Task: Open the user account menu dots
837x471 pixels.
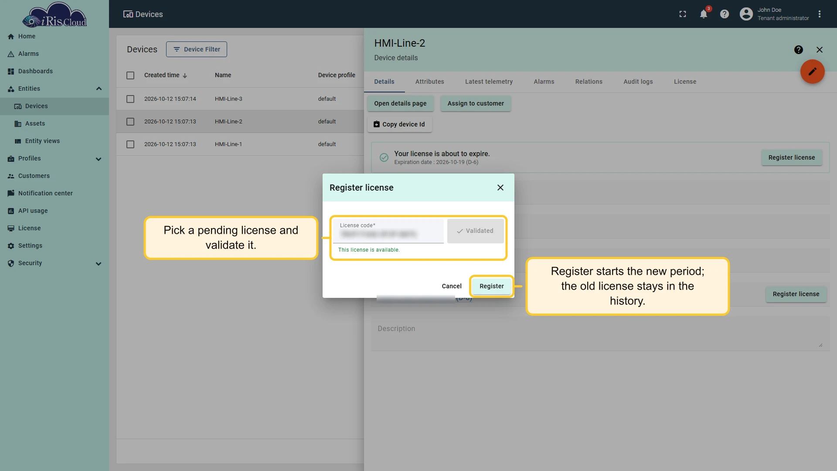Action: point(820,14)
